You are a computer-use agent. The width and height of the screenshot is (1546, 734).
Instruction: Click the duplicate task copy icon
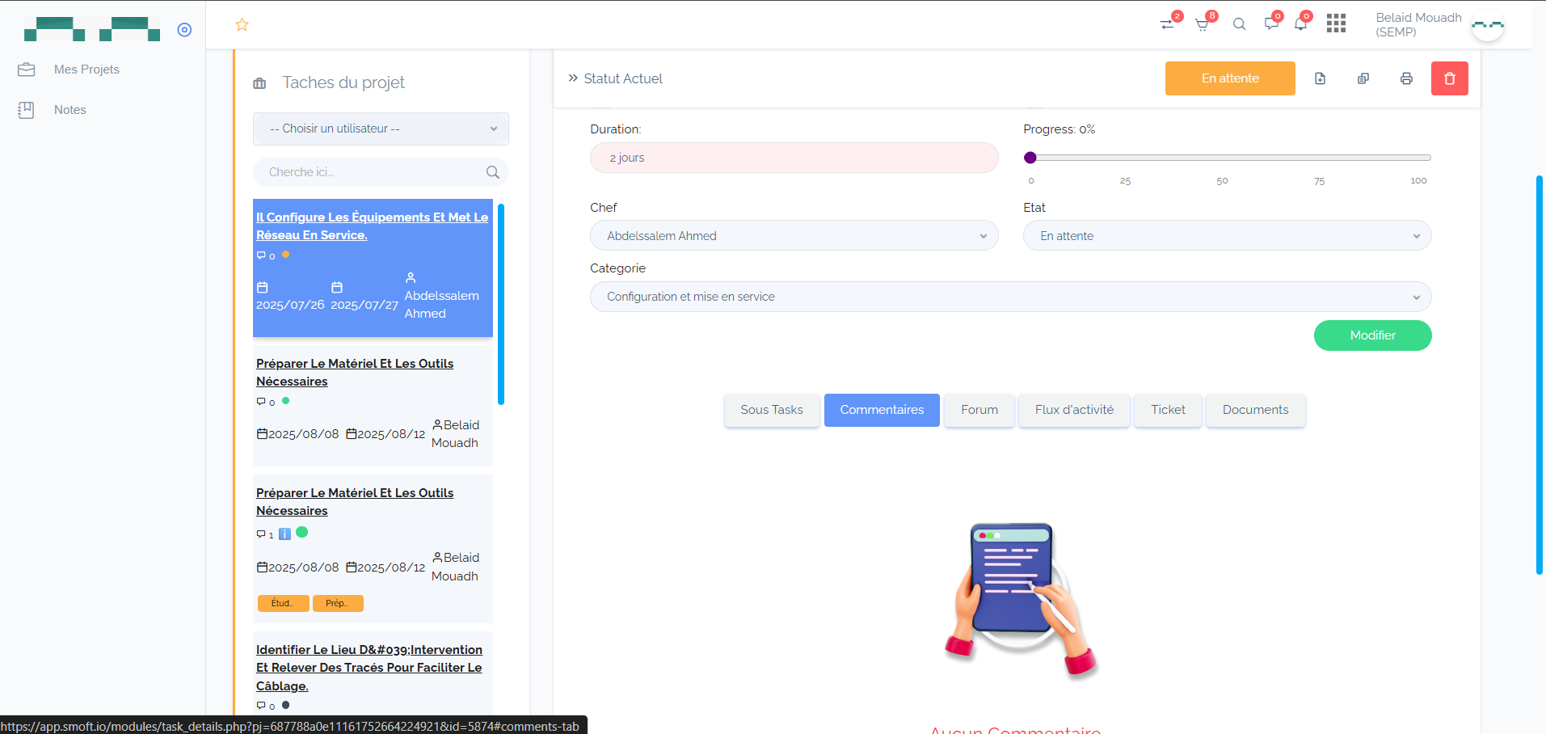click(x=1363, y=78)
